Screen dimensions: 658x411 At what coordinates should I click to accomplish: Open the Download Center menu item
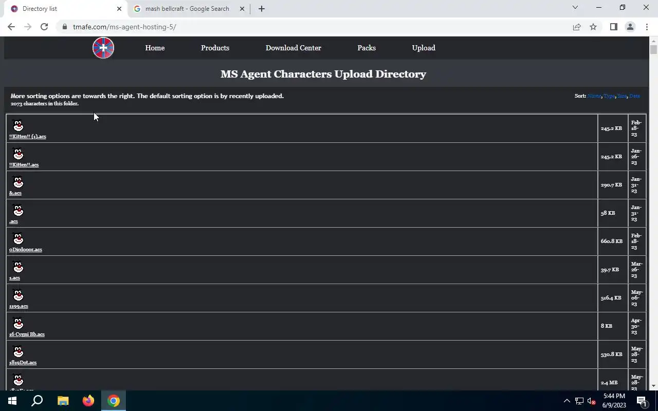(x=293, y=48)
